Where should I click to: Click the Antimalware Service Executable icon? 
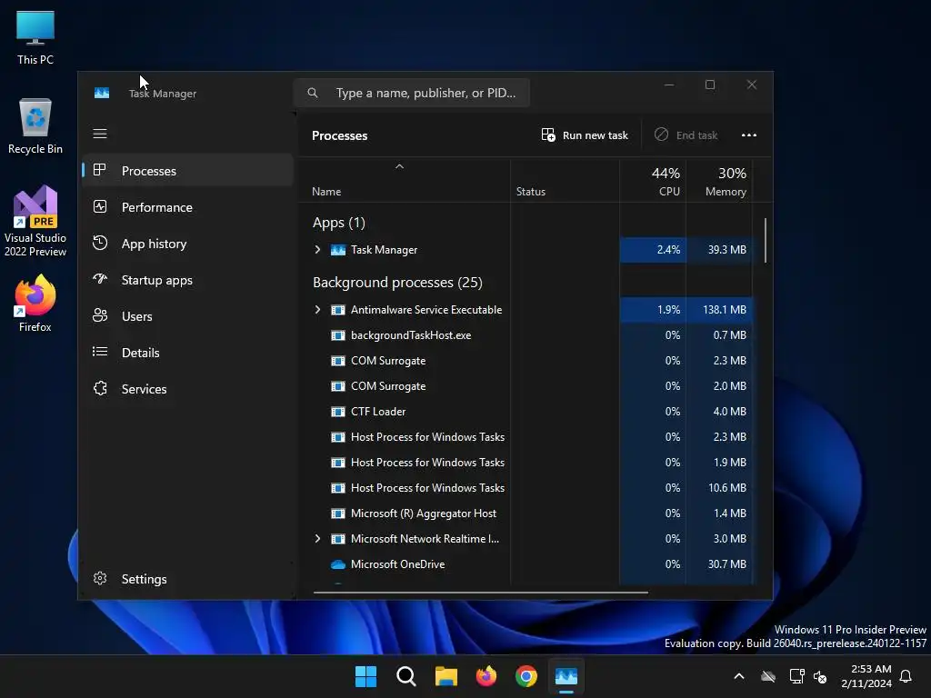click(x=338, y=310)
